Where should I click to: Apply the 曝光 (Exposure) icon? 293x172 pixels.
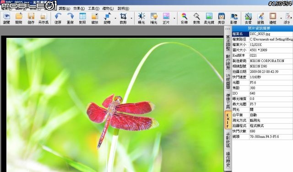pyautogui.click(x=141, y=18)
